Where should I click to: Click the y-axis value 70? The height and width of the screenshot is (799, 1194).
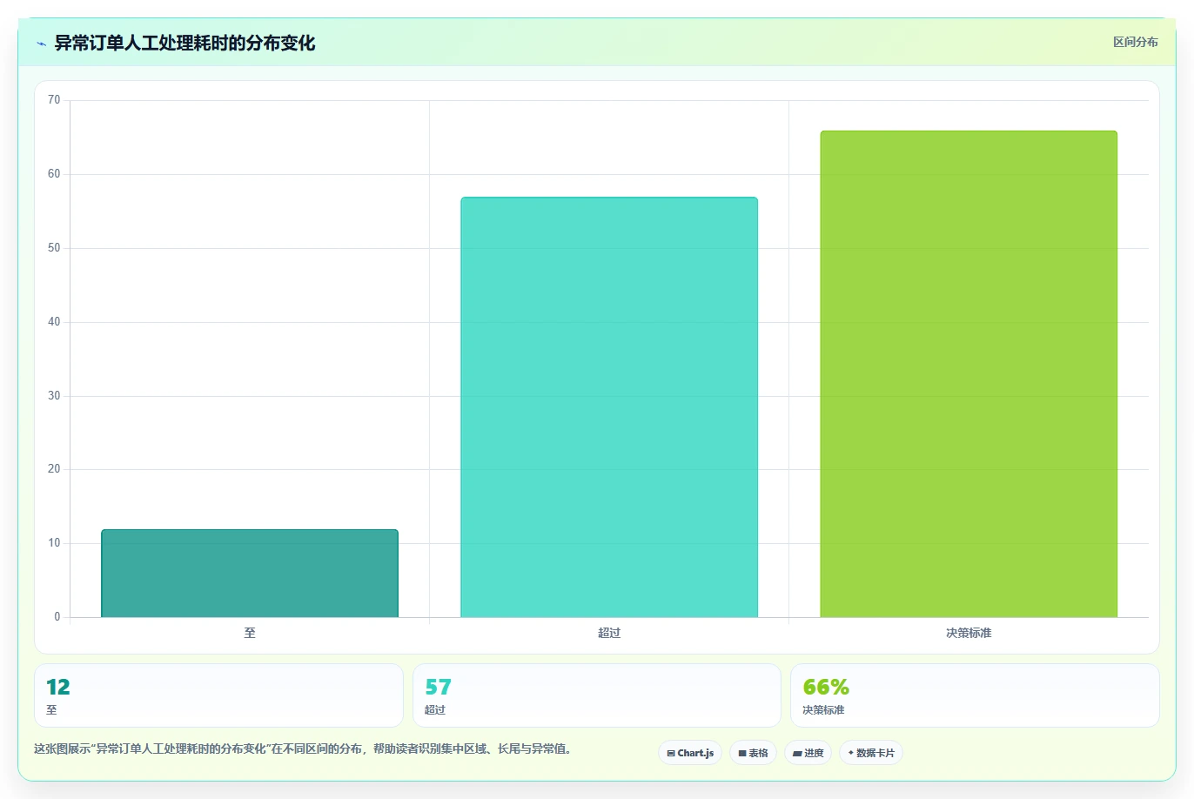[x=54, y=100]
